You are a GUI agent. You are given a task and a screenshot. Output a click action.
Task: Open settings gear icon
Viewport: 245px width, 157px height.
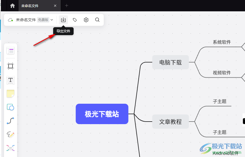point(86,20)
